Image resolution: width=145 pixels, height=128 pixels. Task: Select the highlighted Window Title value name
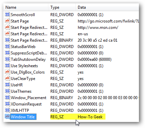pos(23,117)
